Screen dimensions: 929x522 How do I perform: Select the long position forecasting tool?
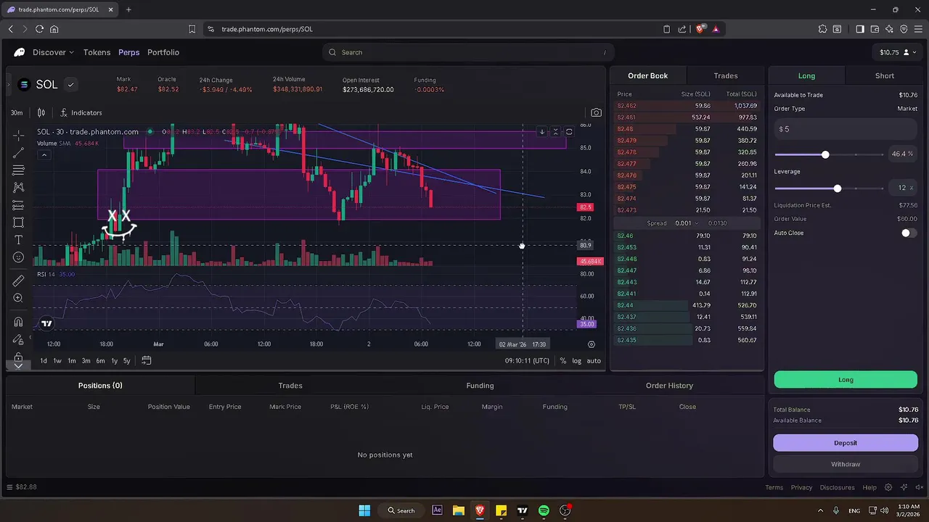coord(18,205)
